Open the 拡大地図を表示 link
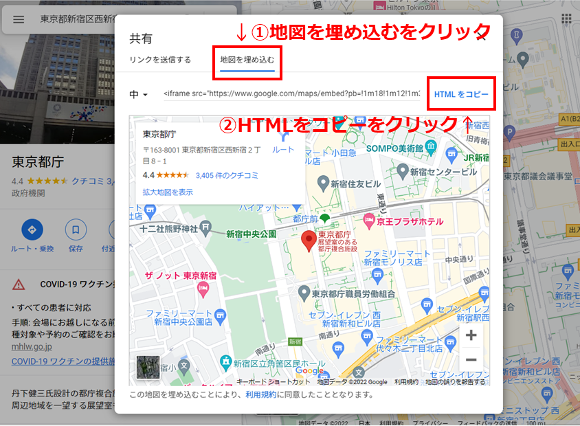580x426 pixels. click(168, 192)
